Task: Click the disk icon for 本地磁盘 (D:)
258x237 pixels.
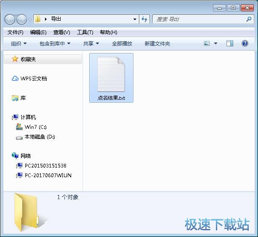Action: tap(19, 138)
